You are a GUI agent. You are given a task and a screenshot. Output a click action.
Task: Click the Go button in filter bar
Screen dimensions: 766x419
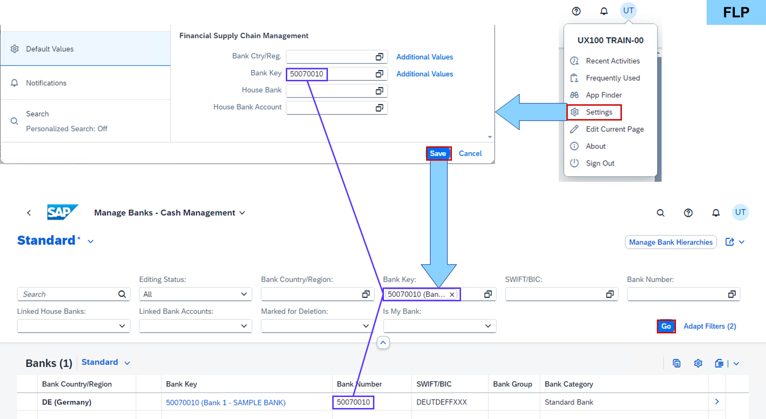pyautogui.click(x=666, y=326)
